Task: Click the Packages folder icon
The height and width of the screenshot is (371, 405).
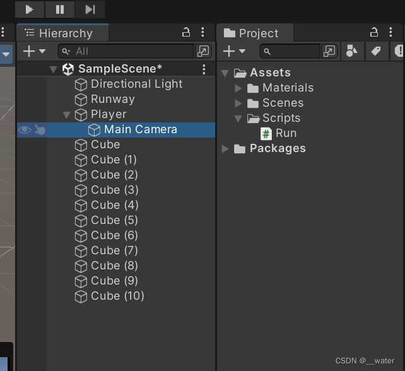Action: click(240, 149)
